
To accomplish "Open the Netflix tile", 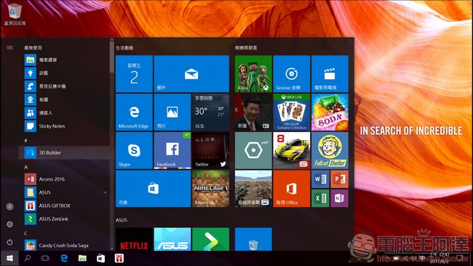I will (x=134, y=239).
